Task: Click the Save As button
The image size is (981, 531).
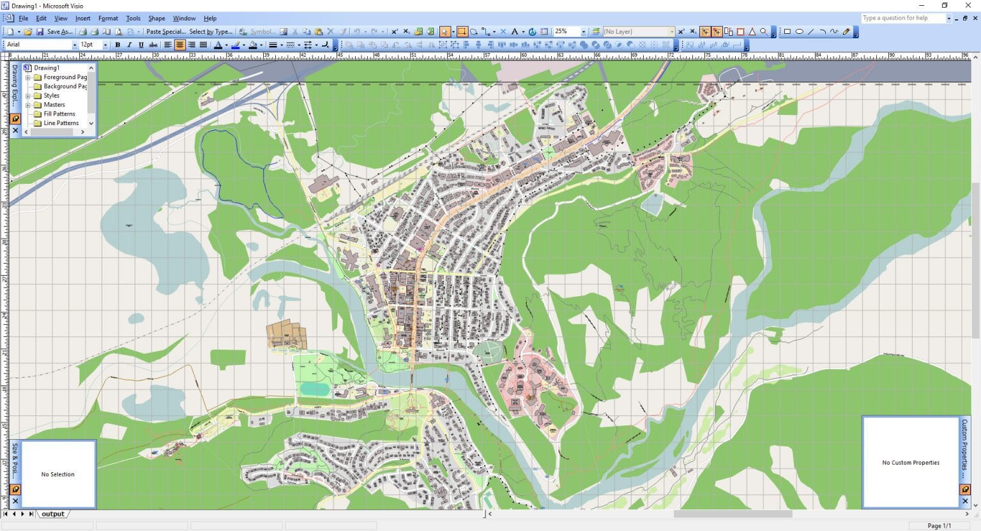Action: point(61,31)
